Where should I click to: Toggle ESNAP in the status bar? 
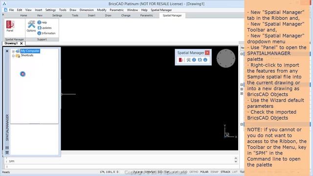[214, 172]
